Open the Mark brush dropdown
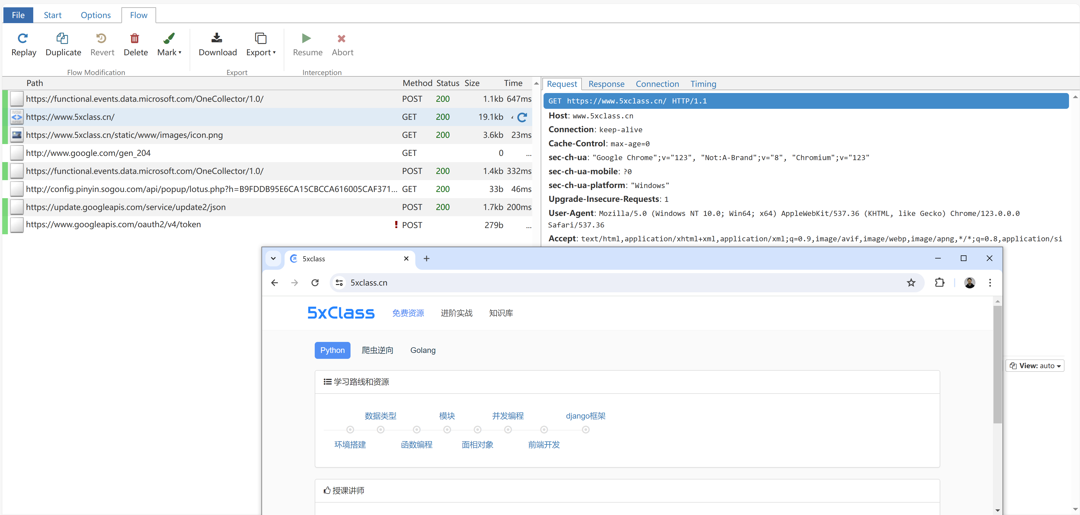 point(169,45)
